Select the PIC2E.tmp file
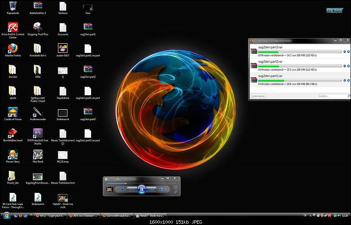 63,156
